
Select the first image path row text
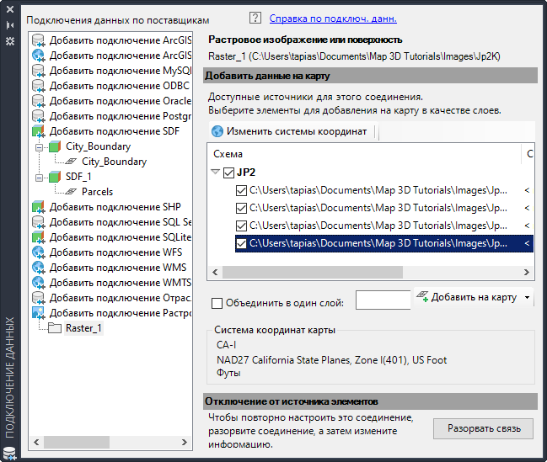click(378, 190)
